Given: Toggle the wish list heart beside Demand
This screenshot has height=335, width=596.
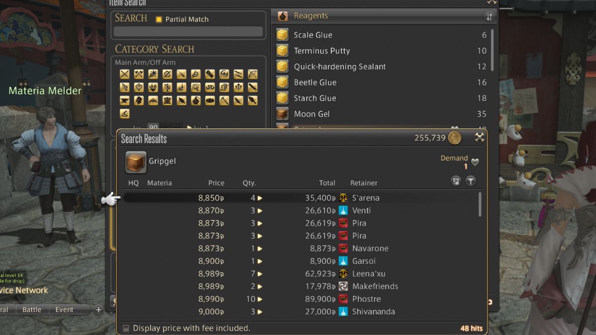Looking at the screenshot, I should (475, 162).
